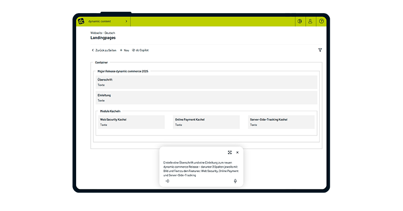
Task: Click the filter funnel icon
Action: click(320, 50)
